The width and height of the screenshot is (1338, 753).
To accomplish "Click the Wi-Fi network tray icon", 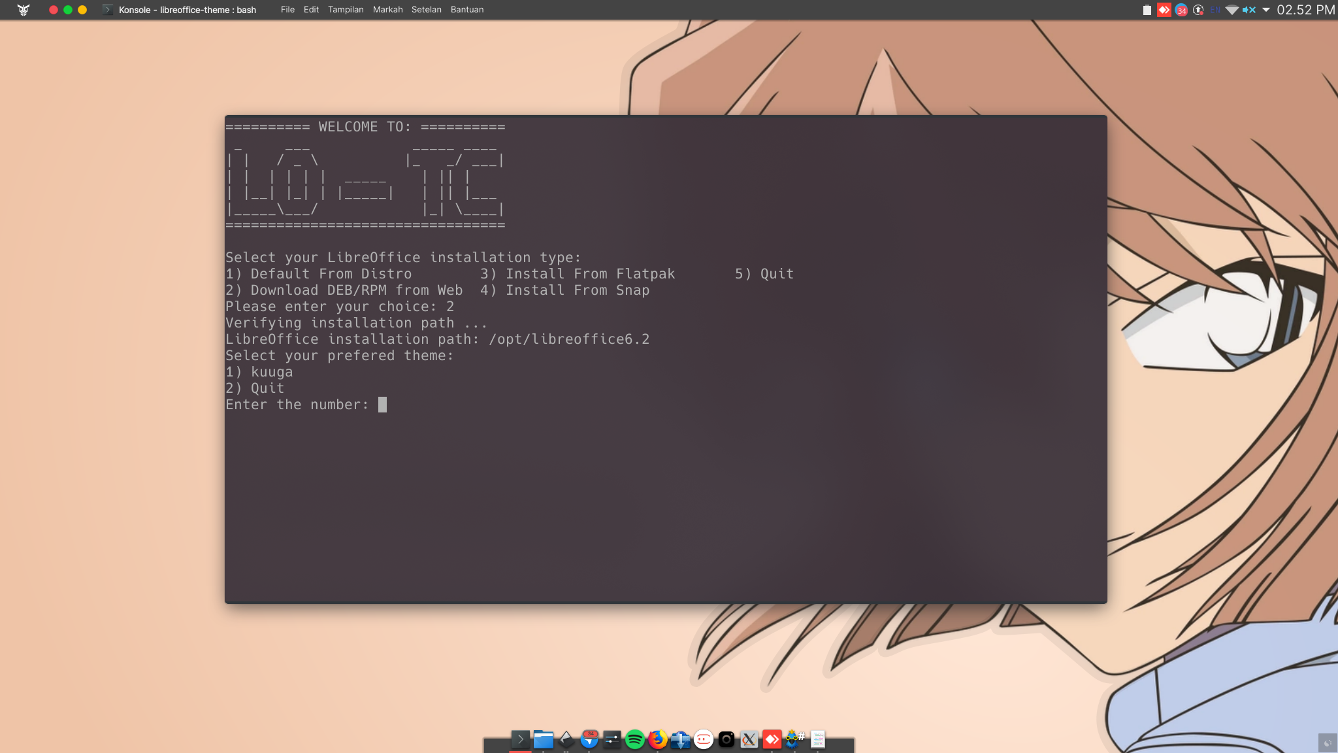I will [x=1232, y=10].
